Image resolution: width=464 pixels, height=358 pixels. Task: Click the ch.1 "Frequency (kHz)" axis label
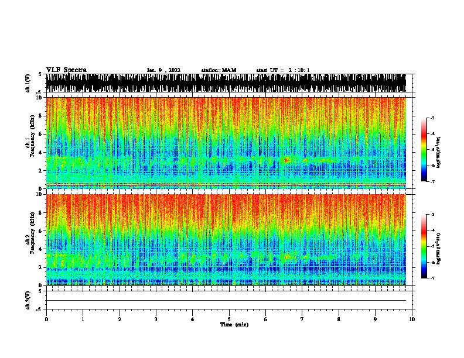click(32, 136)
